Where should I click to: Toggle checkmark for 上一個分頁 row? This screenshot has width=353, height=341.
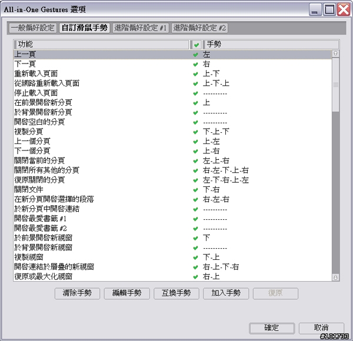[195, 142]
